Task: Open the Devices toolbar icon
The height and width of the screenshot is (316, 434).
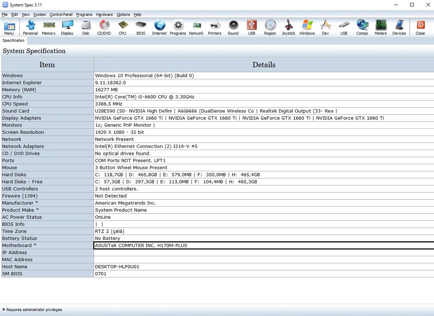Action: tap(399, 28)
